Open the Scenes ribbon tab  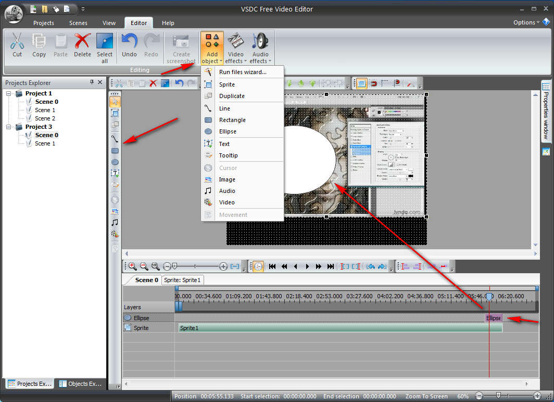click(x=78, y=23)
